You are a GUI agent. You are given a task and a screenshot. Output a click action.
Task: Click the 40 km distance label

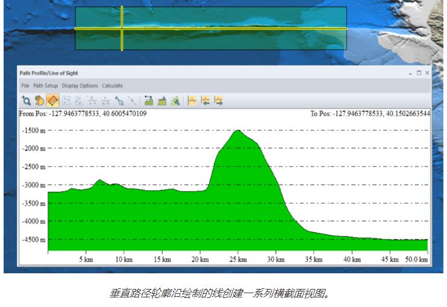(352, 259)
